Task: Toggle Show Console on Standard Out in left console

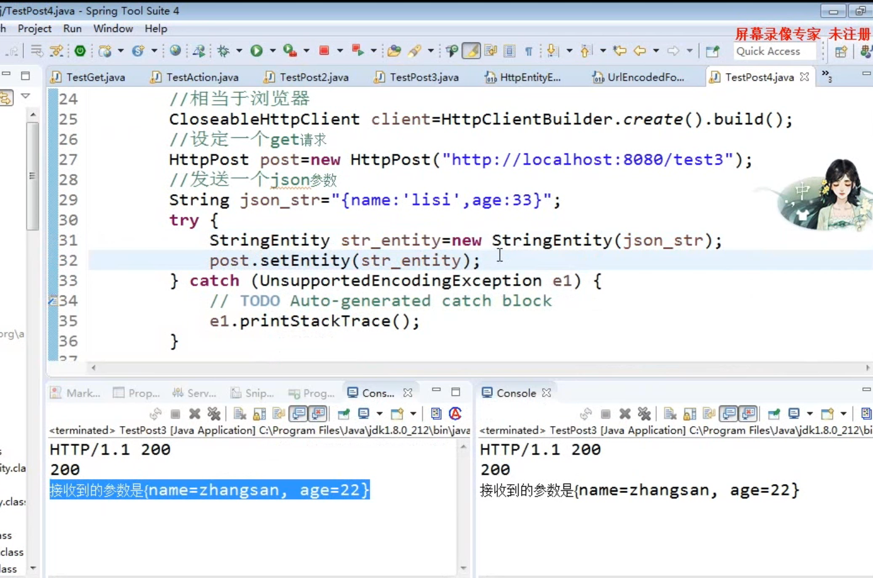Action: [x=299, y=413]
